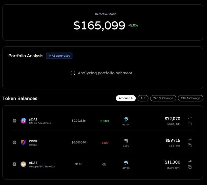Screen dimensions: 207x185
Task: Click the dolphin icon in eDAI row
Action: click(126, 163)
